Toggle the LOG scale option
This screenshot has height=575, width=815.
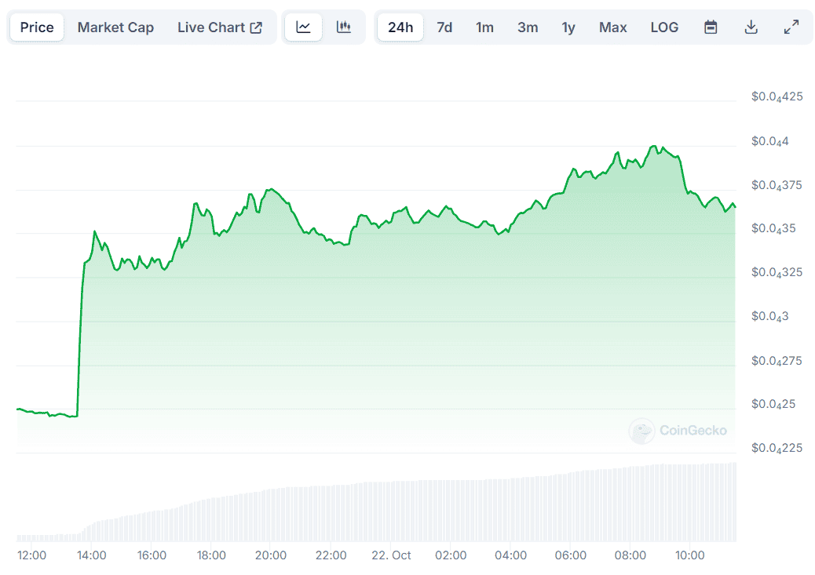click(x=664, y=27)
